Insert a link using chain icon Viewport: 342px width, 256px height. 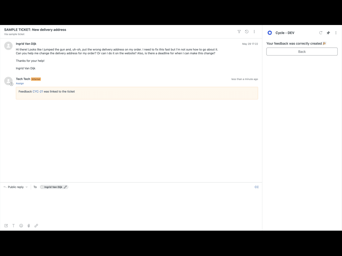pyautogui.click(x=36, y=226)
